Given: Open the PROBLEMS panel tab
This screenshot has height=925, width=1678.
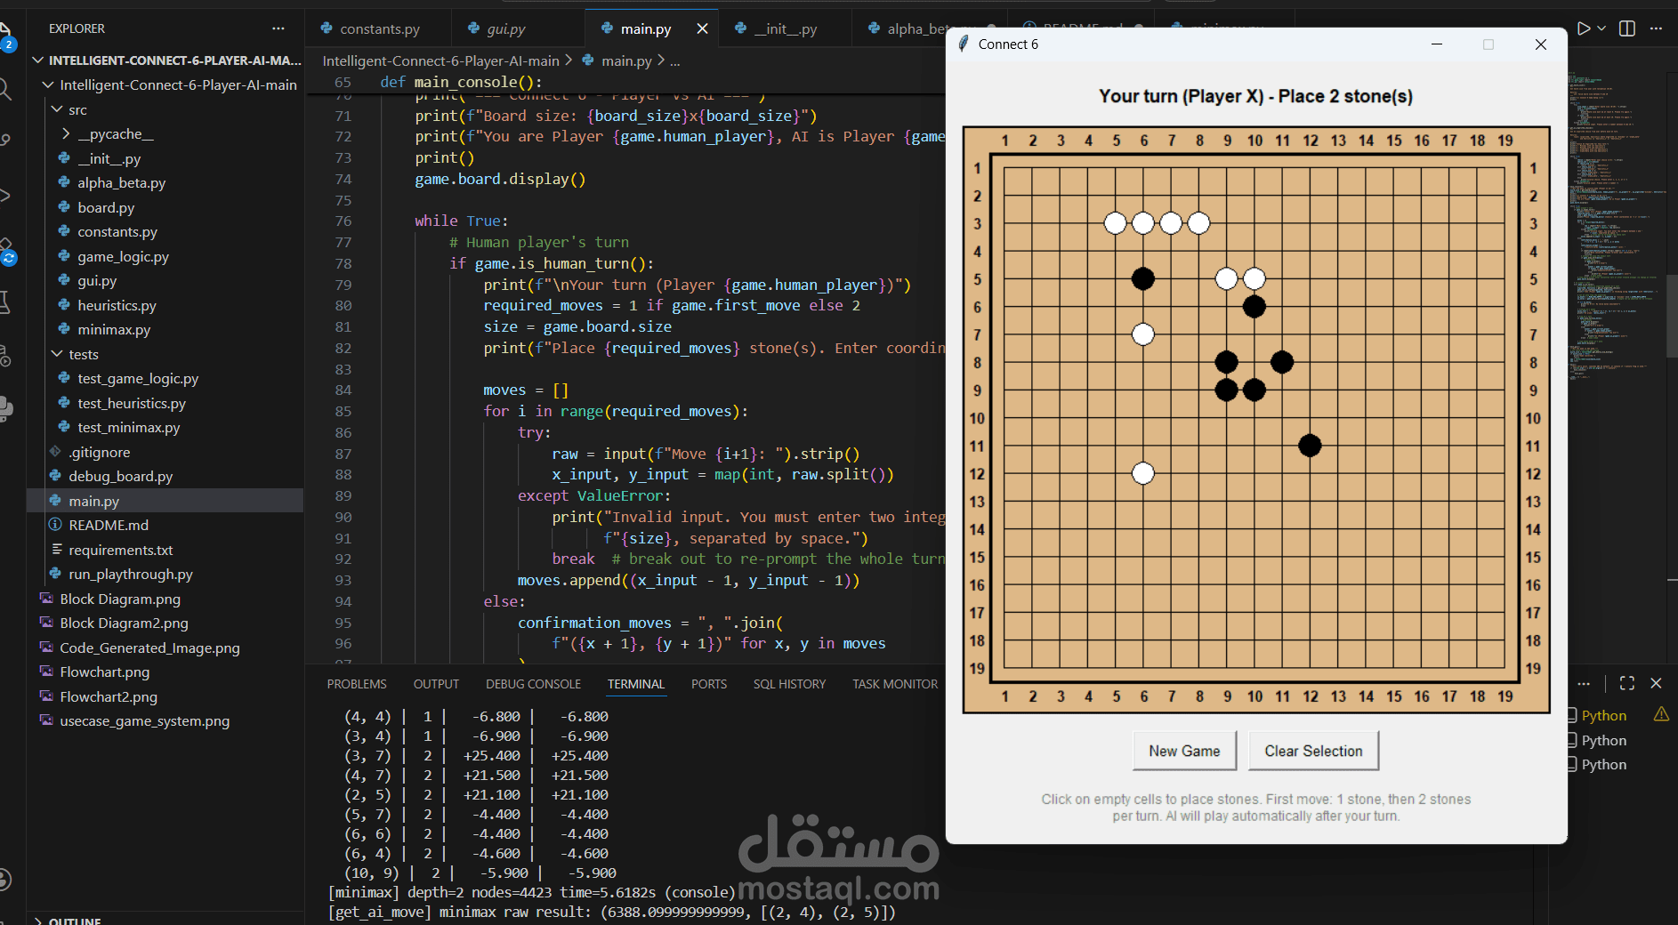Looking at the screenshot, I should (x=357, y=684).
